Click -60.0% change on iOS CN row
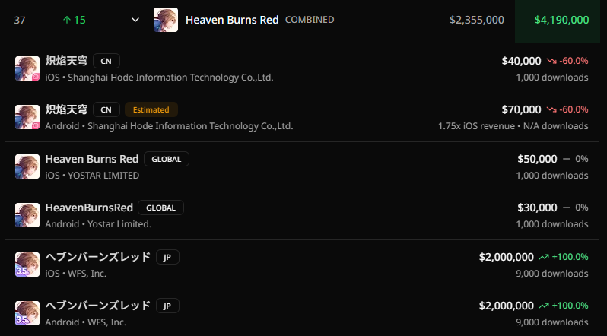 (x=574, y=61)
